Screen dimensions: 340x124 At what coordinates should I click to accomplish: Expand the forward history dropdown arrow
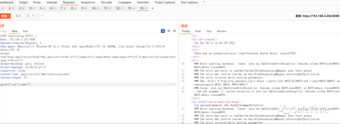(x=42, y=16)
